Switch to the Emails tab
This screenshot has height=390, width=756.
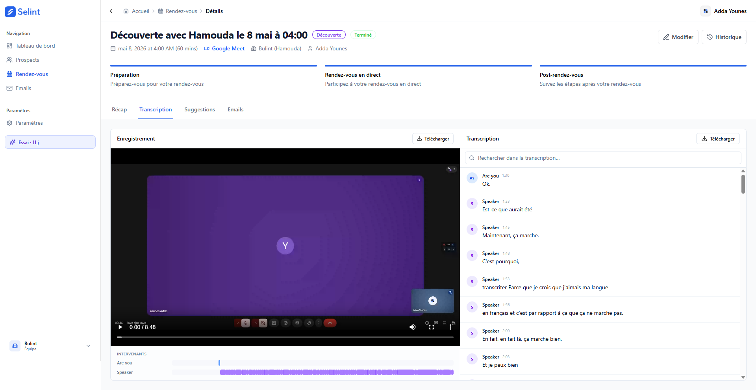tap(235, 109)
